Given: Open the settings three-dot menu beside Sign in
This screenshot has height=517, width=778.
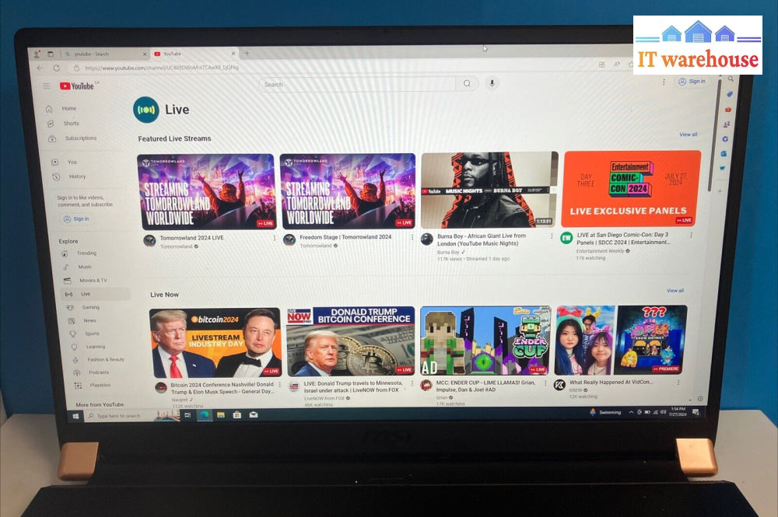Looking at the screenshot, I should point(664,82).
